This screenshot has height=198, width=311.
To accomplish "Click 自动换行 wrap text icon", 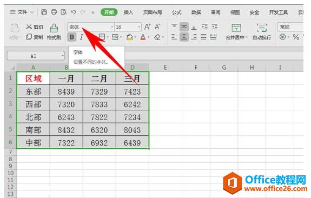I will 262,28.
